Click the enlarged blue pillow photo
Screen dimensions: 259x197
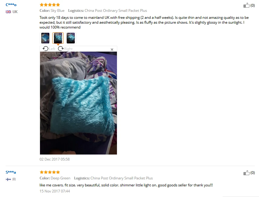click(x=78, y=103)
